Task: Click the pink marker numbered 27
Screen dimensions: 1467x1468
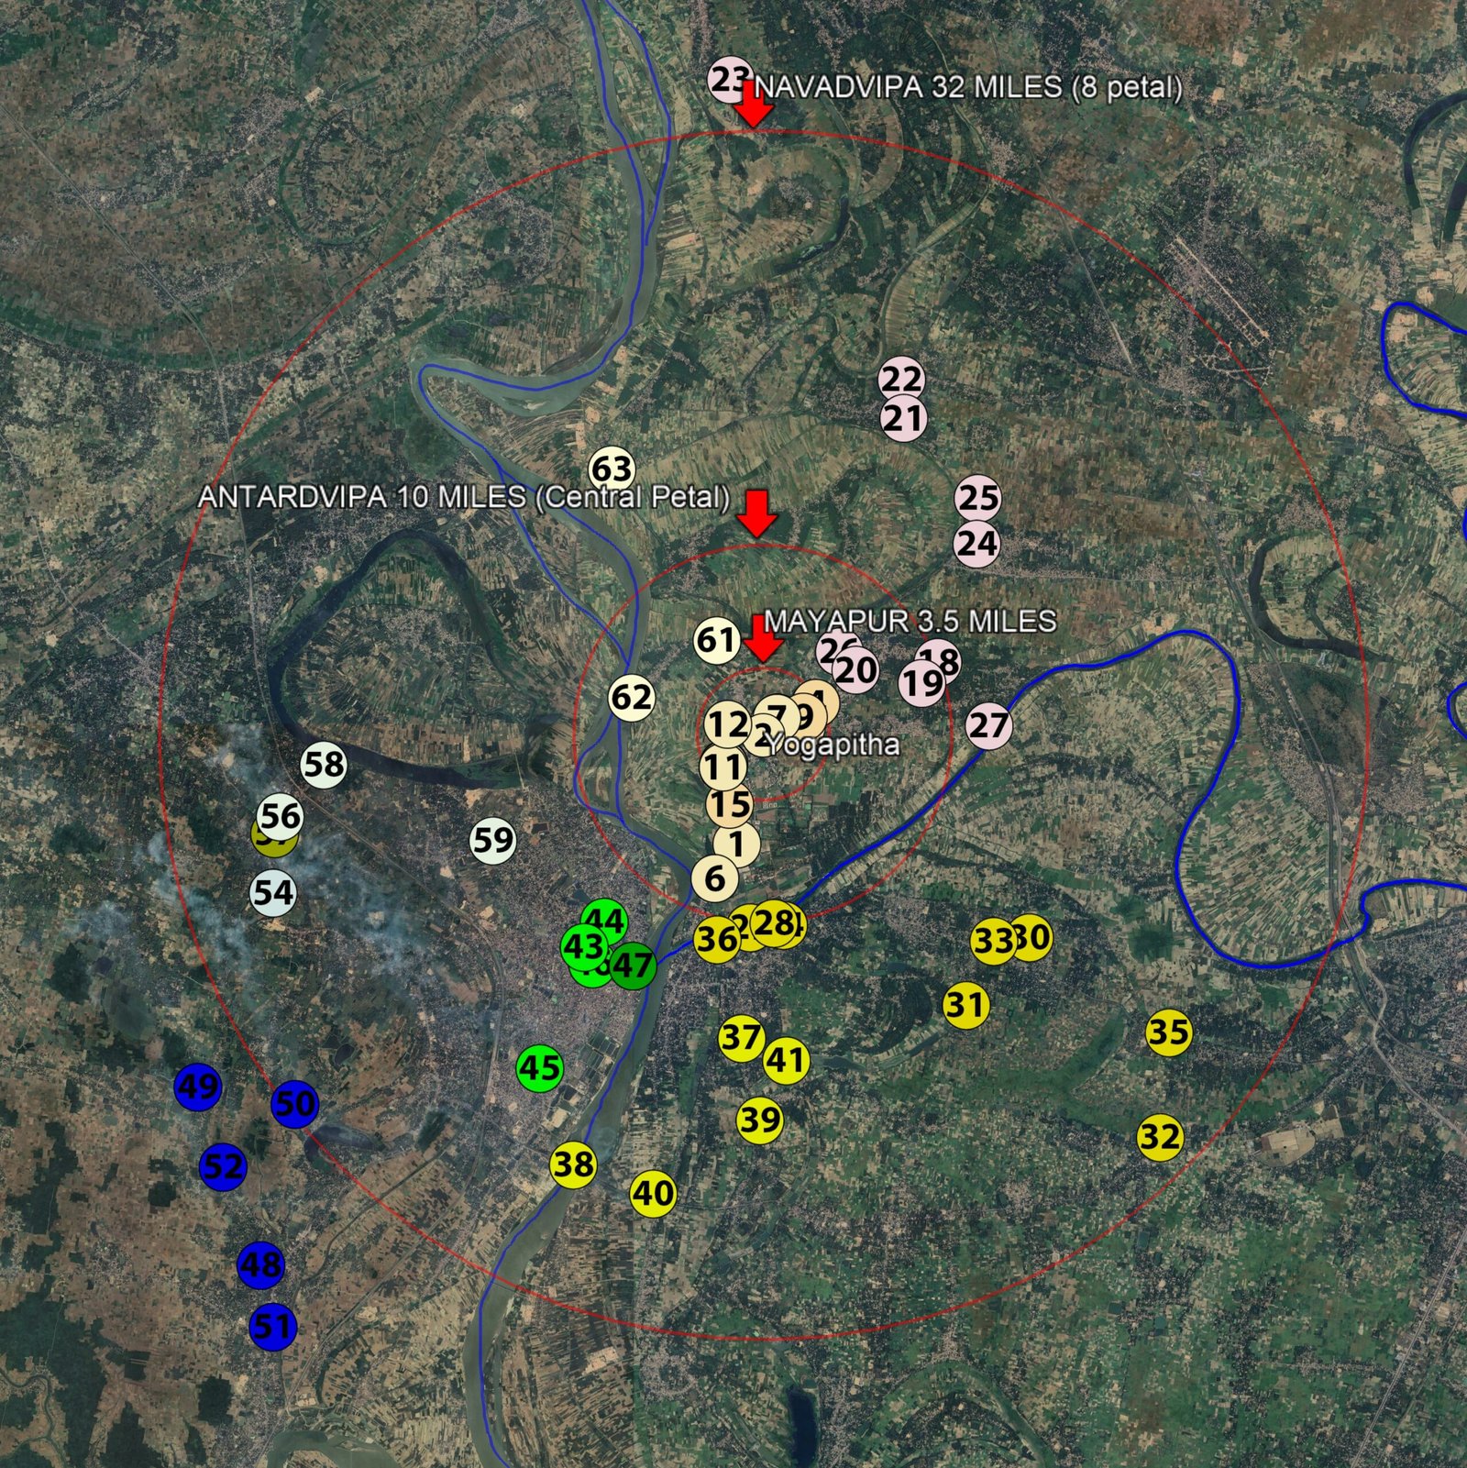Action: [987, 725]
